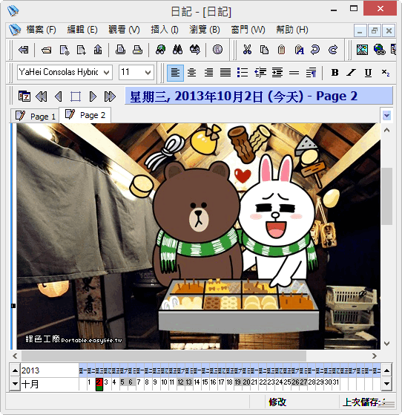This screenshot has width=402, height=415.
Task: Click vertical scrollbar down arrow
Action: 386,344
